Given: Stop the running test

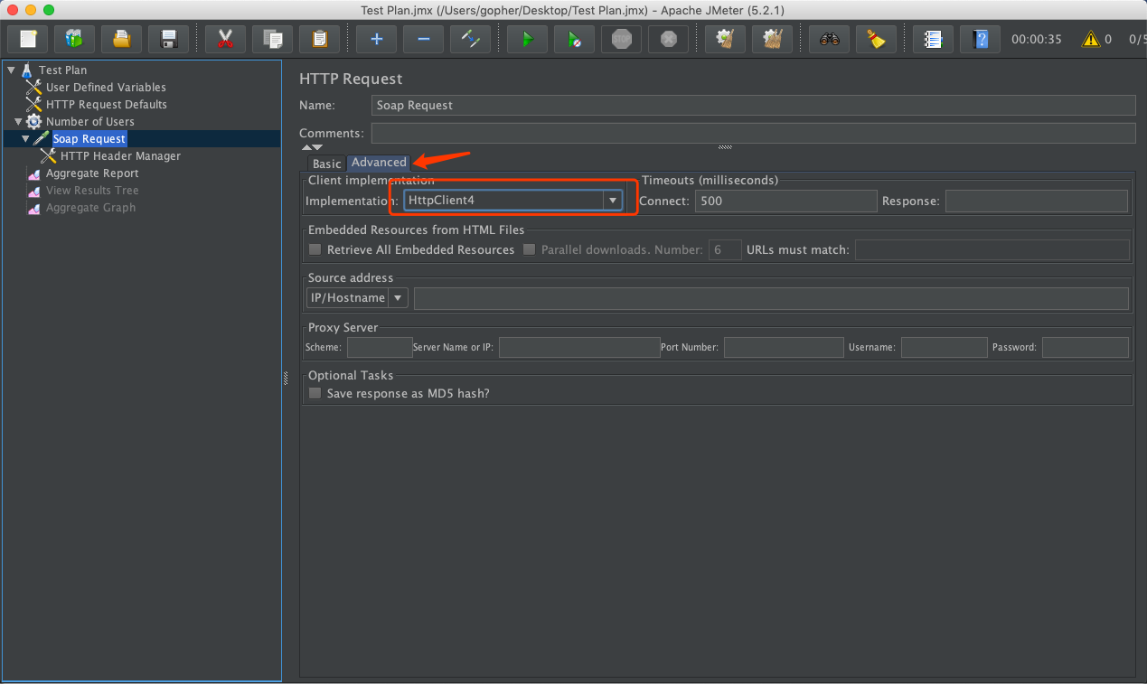Looking at the screenshot, I should coord(621,39).
